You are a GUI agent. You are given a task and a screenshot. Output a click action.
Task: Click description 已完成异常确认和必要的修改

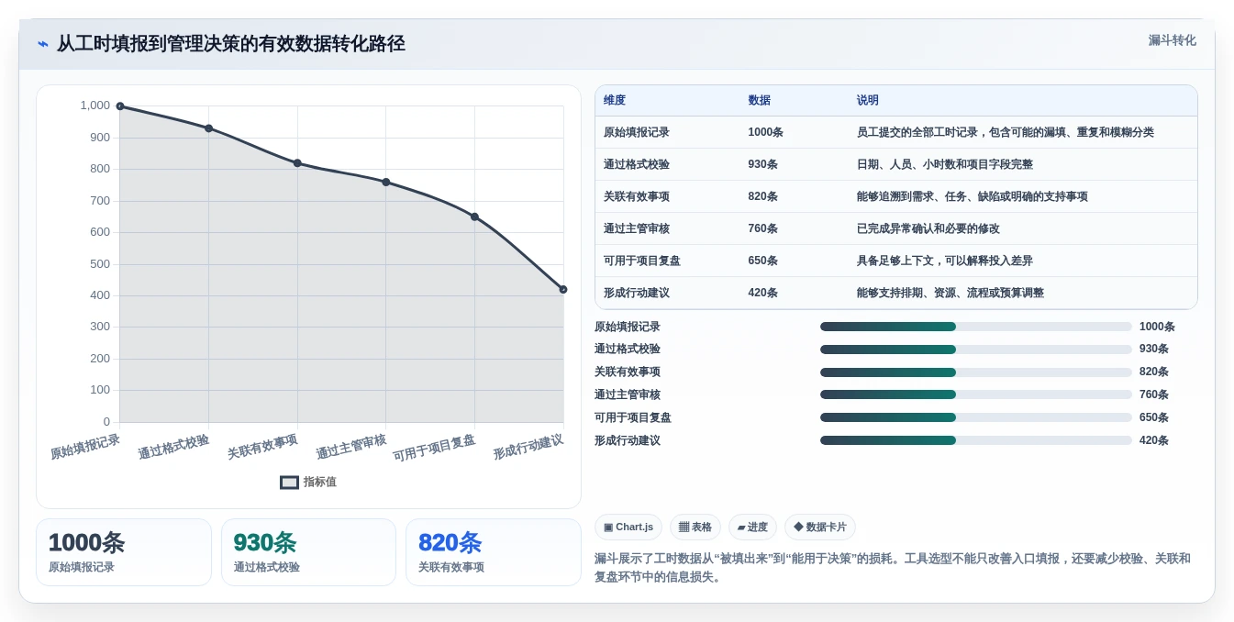point(928,228)
